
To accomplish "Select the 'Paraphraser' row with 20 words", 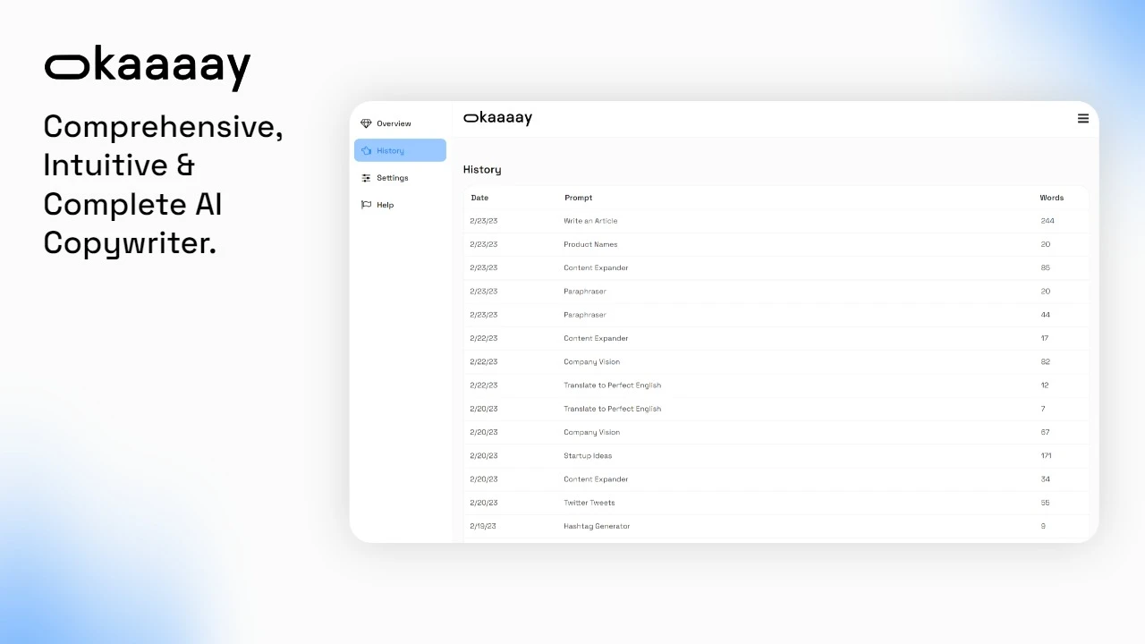I will (x=776, y=292).
